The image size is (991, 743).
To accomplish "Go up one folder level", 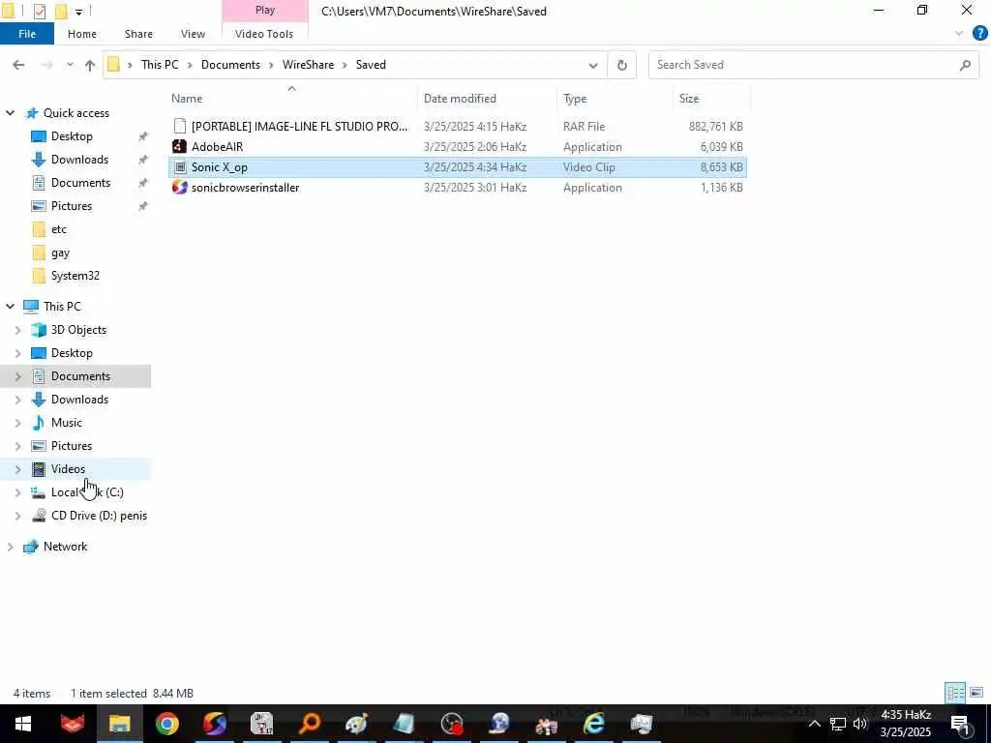I will (x=90, y=65).
